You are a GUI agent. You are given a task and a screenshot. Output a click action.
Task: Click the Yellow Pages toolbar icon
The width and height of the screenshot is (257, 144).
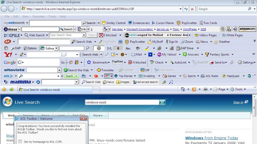coord(197,35)
